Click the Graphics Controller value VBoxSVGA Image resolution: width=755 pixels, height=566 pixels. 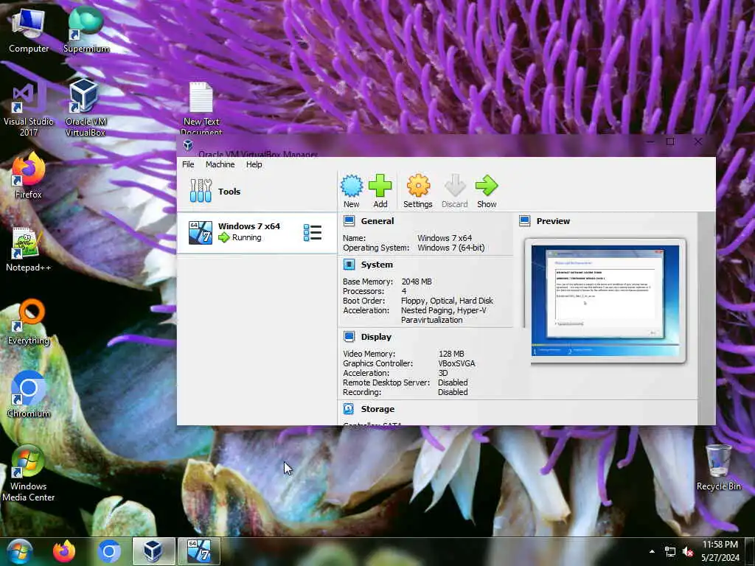click(456, 363)
